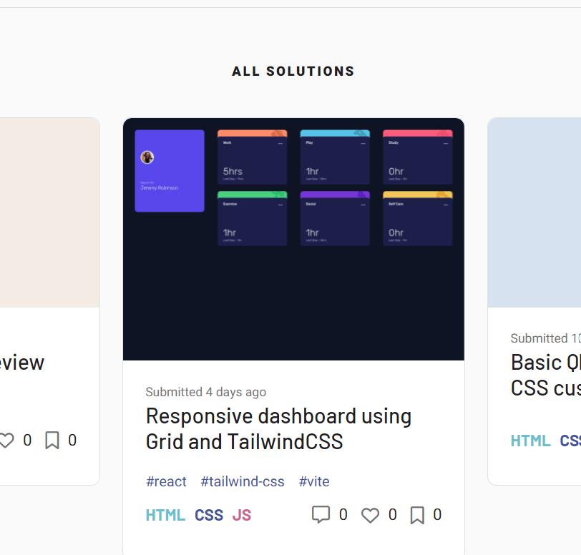
Task: Open the #tailwind-css tag filter
Action: (x=242, y=481)
